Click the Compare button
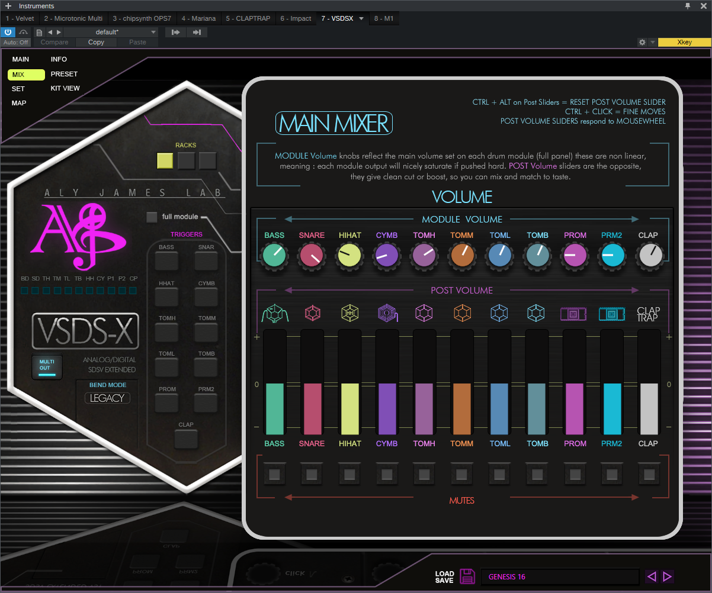Image resolution: width=712 pixels, height=593 pixels. tap(54, 42)
